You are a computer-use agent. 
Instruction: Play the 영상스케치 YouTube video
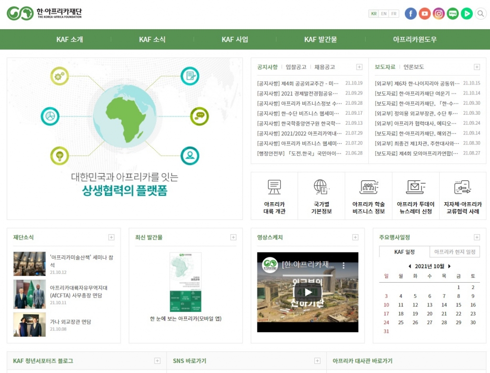coord(308,292)
